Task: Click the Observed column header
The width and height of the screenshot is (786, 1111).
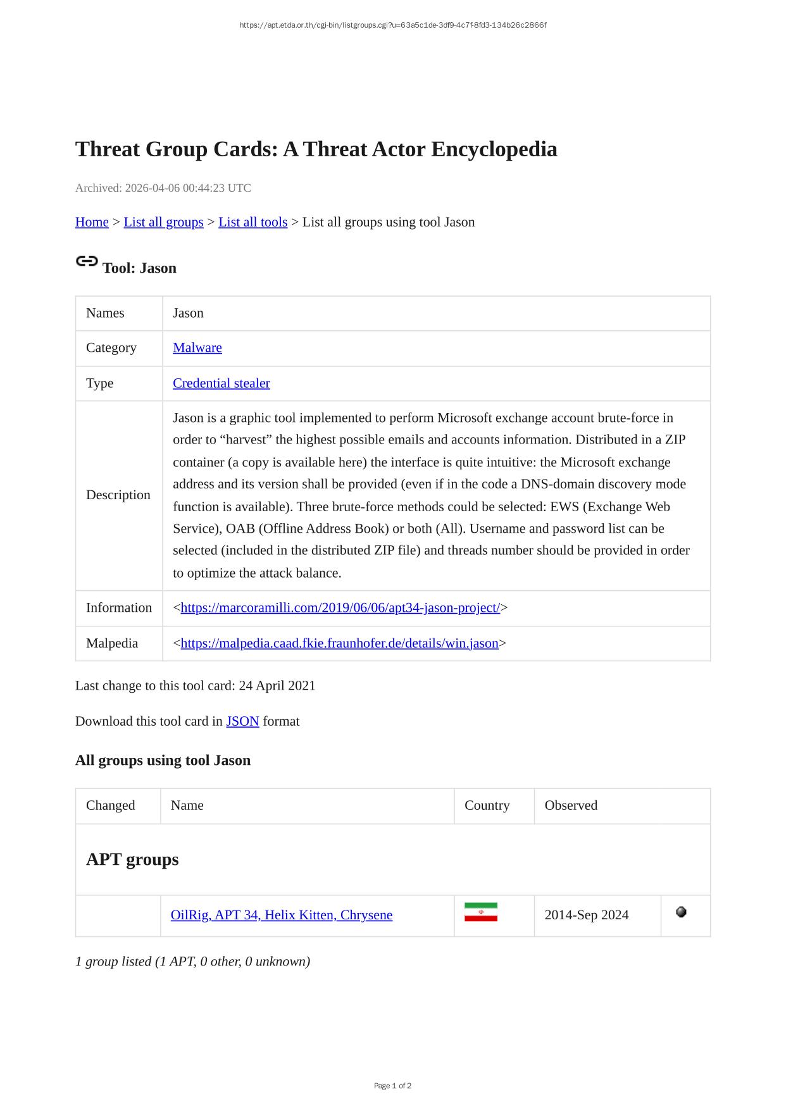Action: click(571, 805)
